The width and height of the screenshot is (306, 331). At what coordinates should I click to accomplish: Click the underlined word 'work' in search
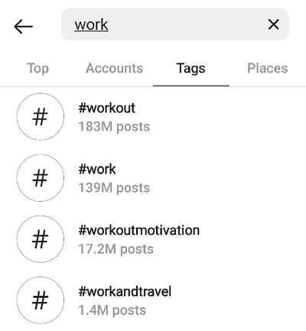point(91,24)
